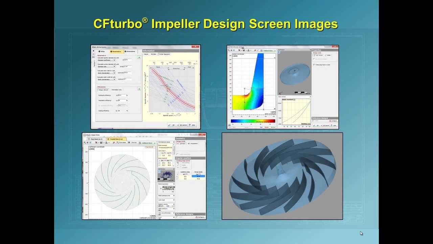Click Configure in Meridional contour reference designs
The height and width of the screenshot is (244, 433).
click(333, 121)
